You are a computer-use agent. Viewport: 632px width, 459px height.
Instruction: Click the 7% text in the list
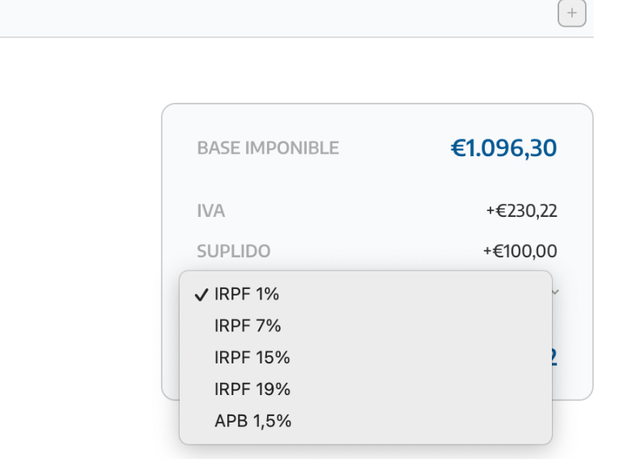pos(268,326)
